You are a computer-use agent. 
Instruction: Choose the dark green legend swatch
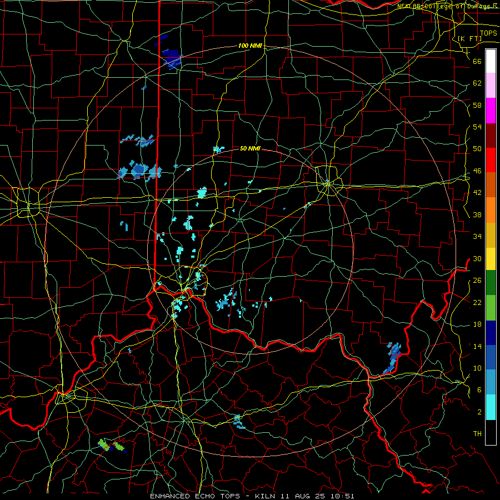(x=491, y=283)
